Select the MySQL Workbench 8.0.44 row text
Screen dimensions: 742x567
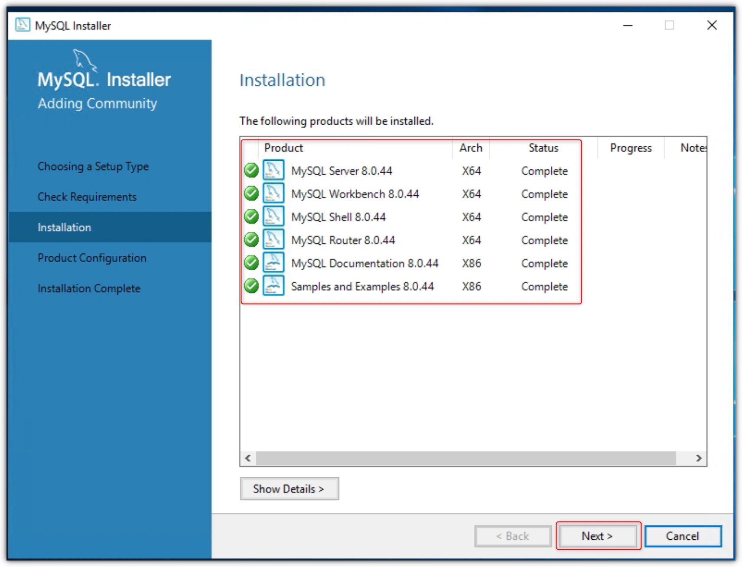355,194
